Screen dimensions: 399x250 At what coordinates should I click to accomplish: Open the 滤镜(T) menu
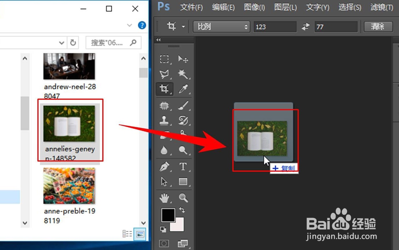tap(382, 7)
